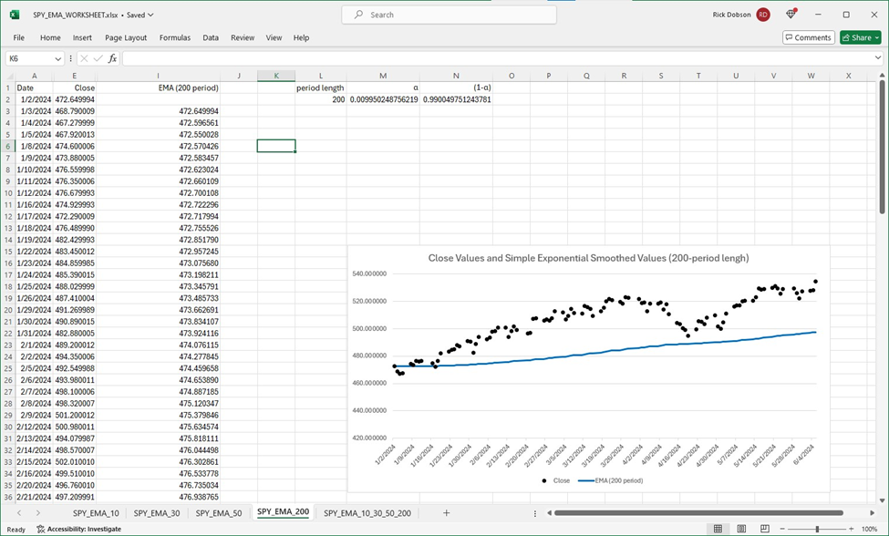Click the zoom slider handle
Viewport: 889px width, 536px height.
pos(817,529)
